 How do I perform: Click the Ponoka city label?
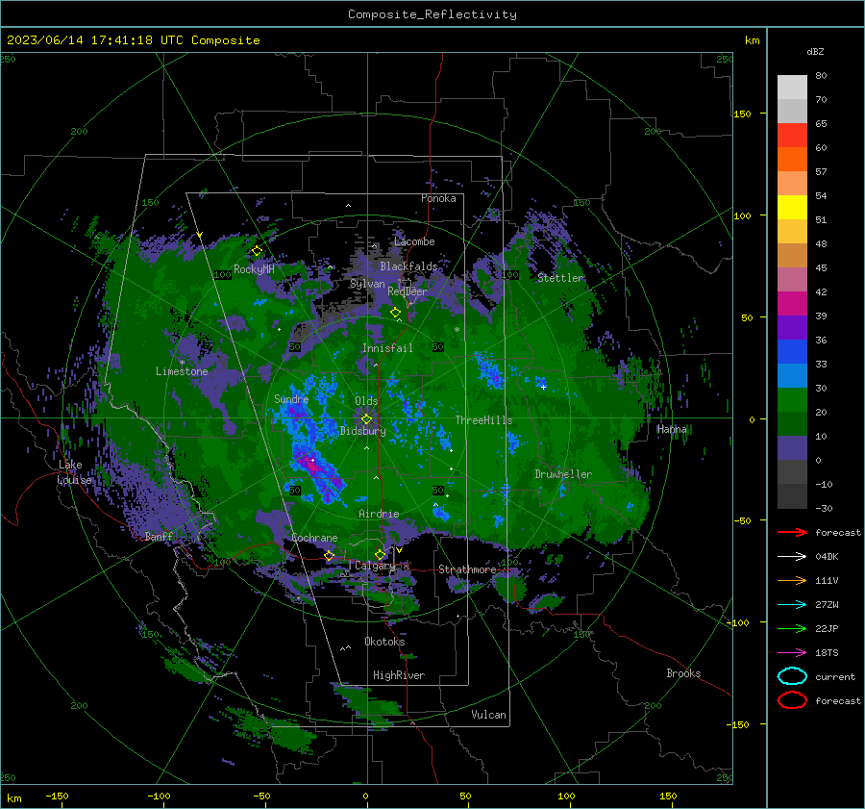pos(438,198)
